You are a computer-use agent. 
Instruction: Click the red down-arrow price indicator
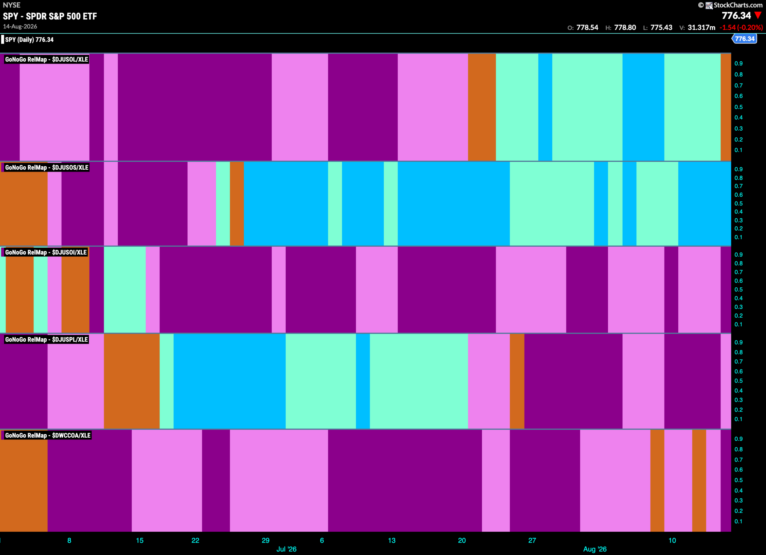pyautogui.click(x=758, y=15)
